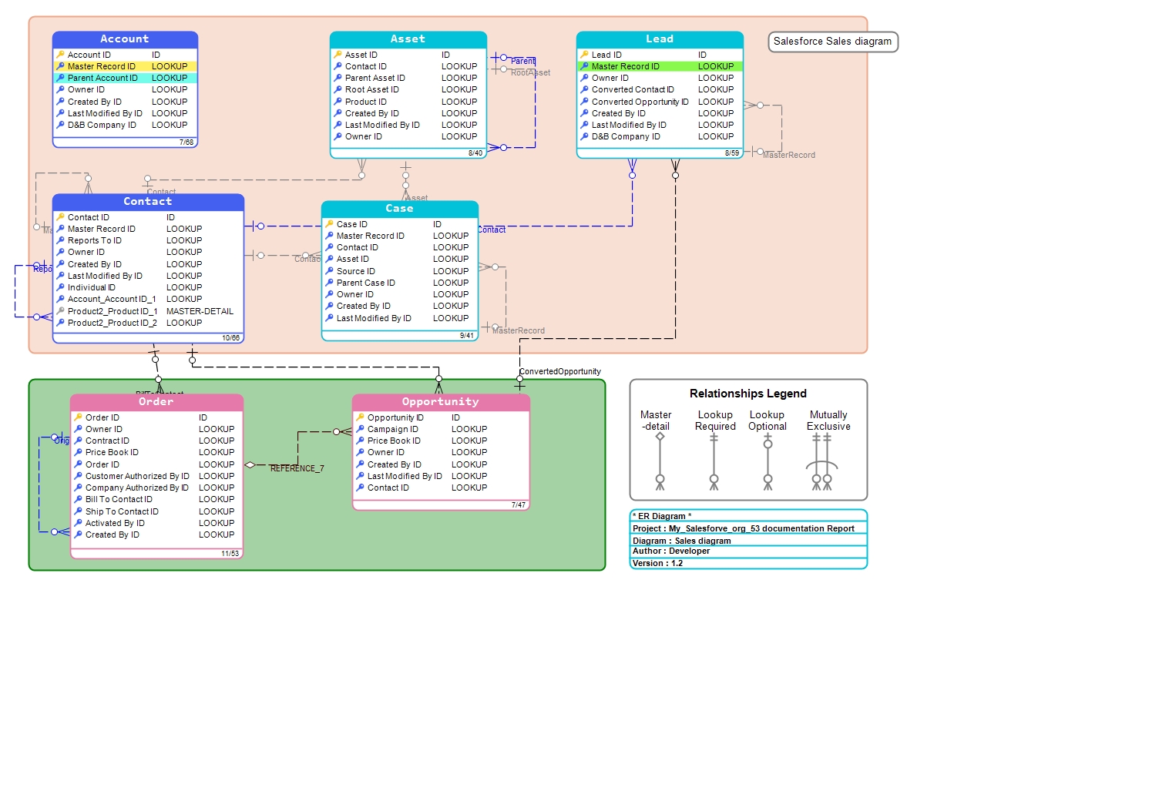Click the grey key icon of Product2_Product ID_1
The image size is (1169, 811).
click(x=60, y=311)
